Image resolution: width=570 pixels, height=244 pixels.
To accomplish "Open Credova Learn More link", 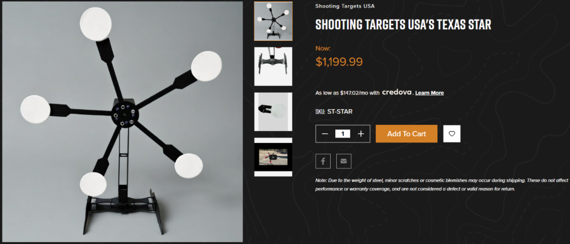I will click(429, 93).
